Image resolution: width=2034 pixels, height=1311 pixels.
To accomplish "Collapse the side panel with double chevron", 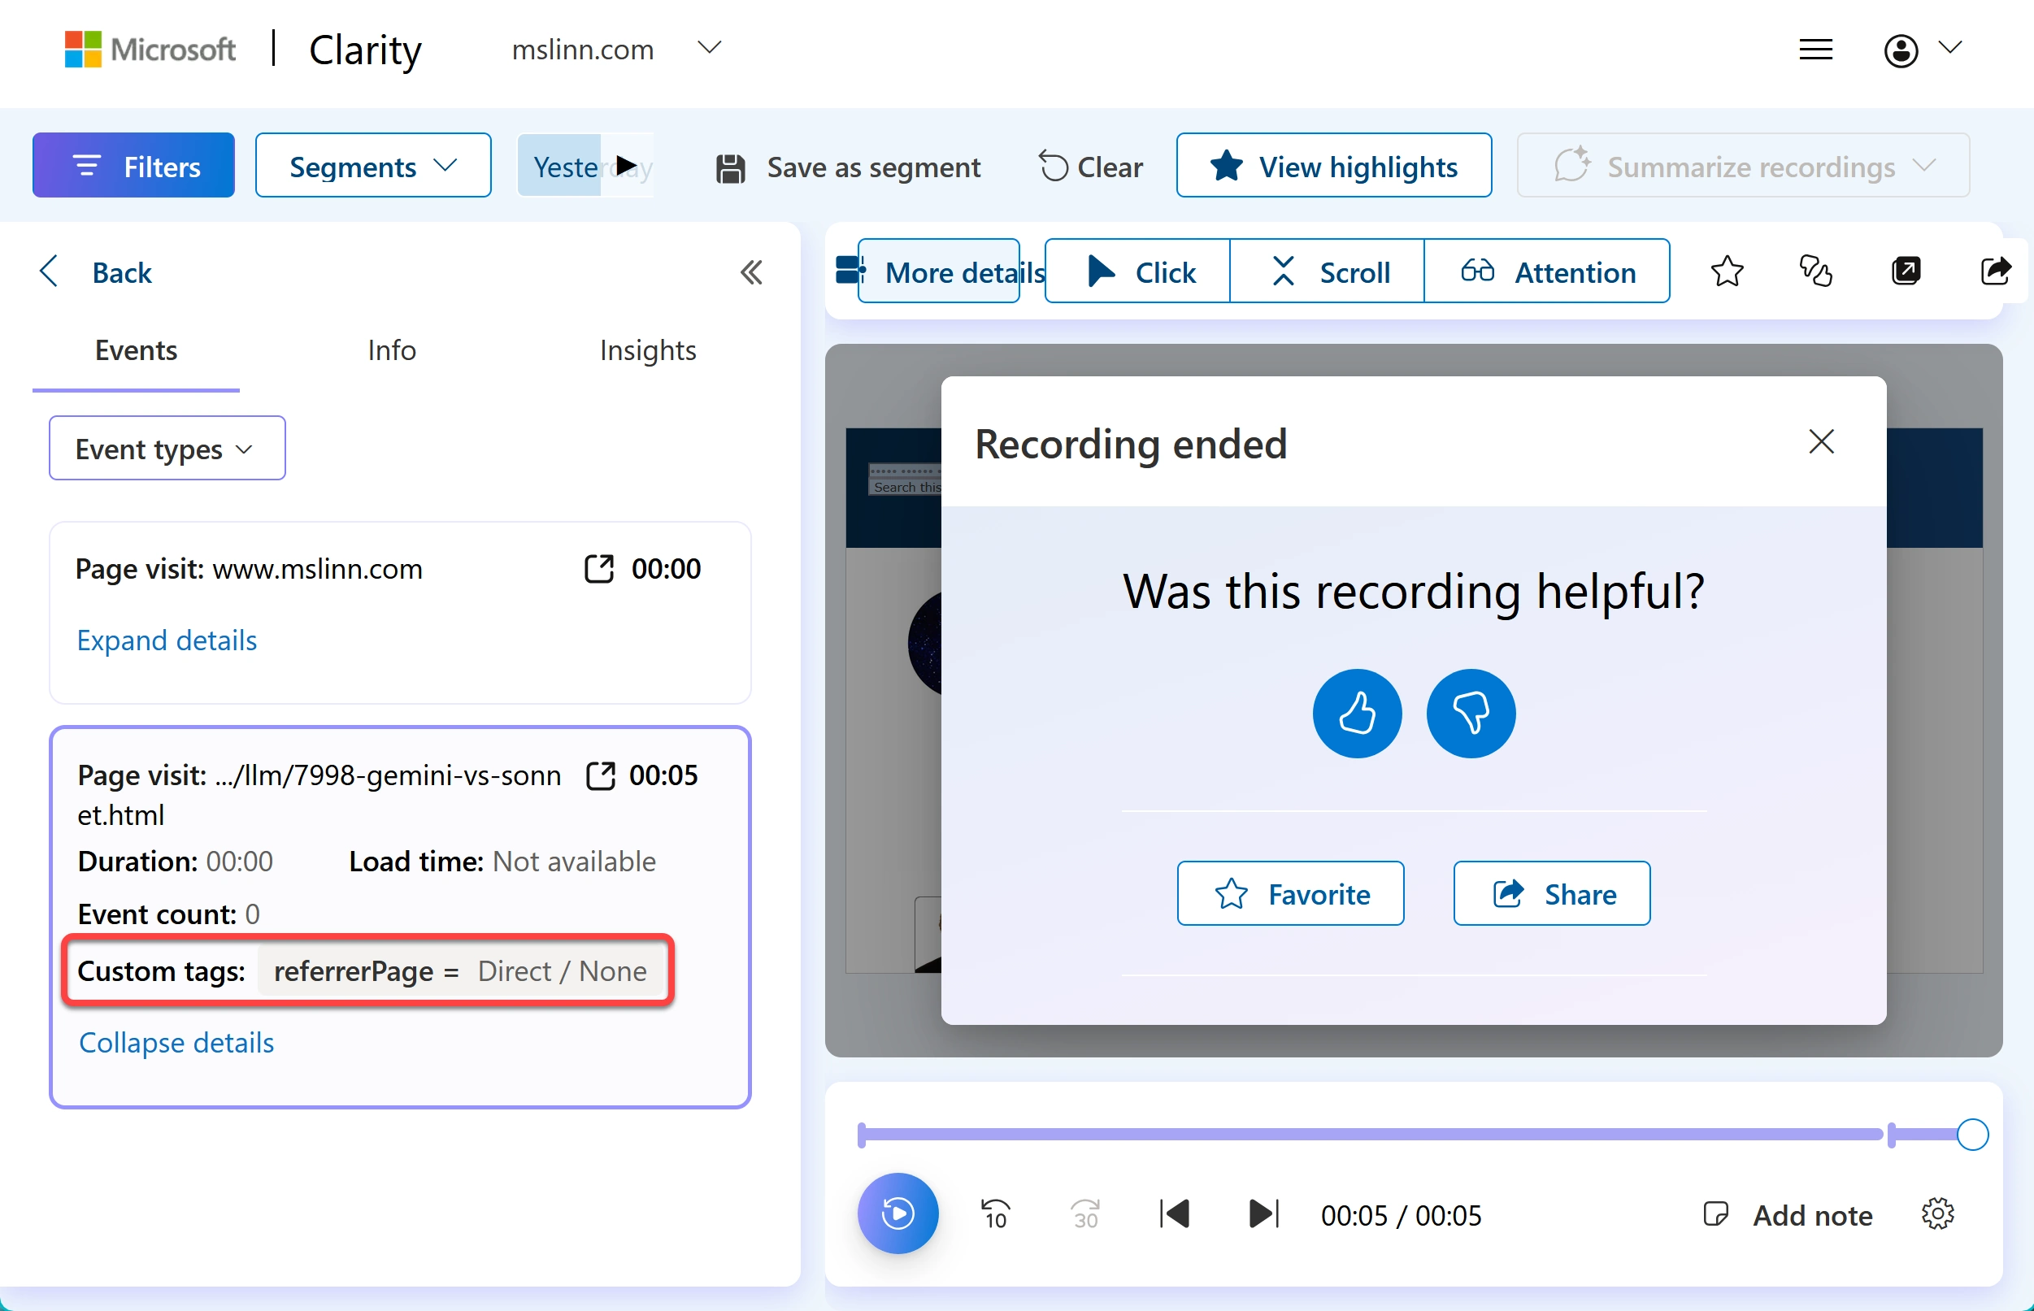I will pos(750,272).
